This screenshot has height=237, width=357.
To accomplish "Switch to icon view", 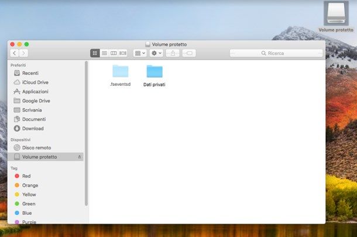I will 95,53.
